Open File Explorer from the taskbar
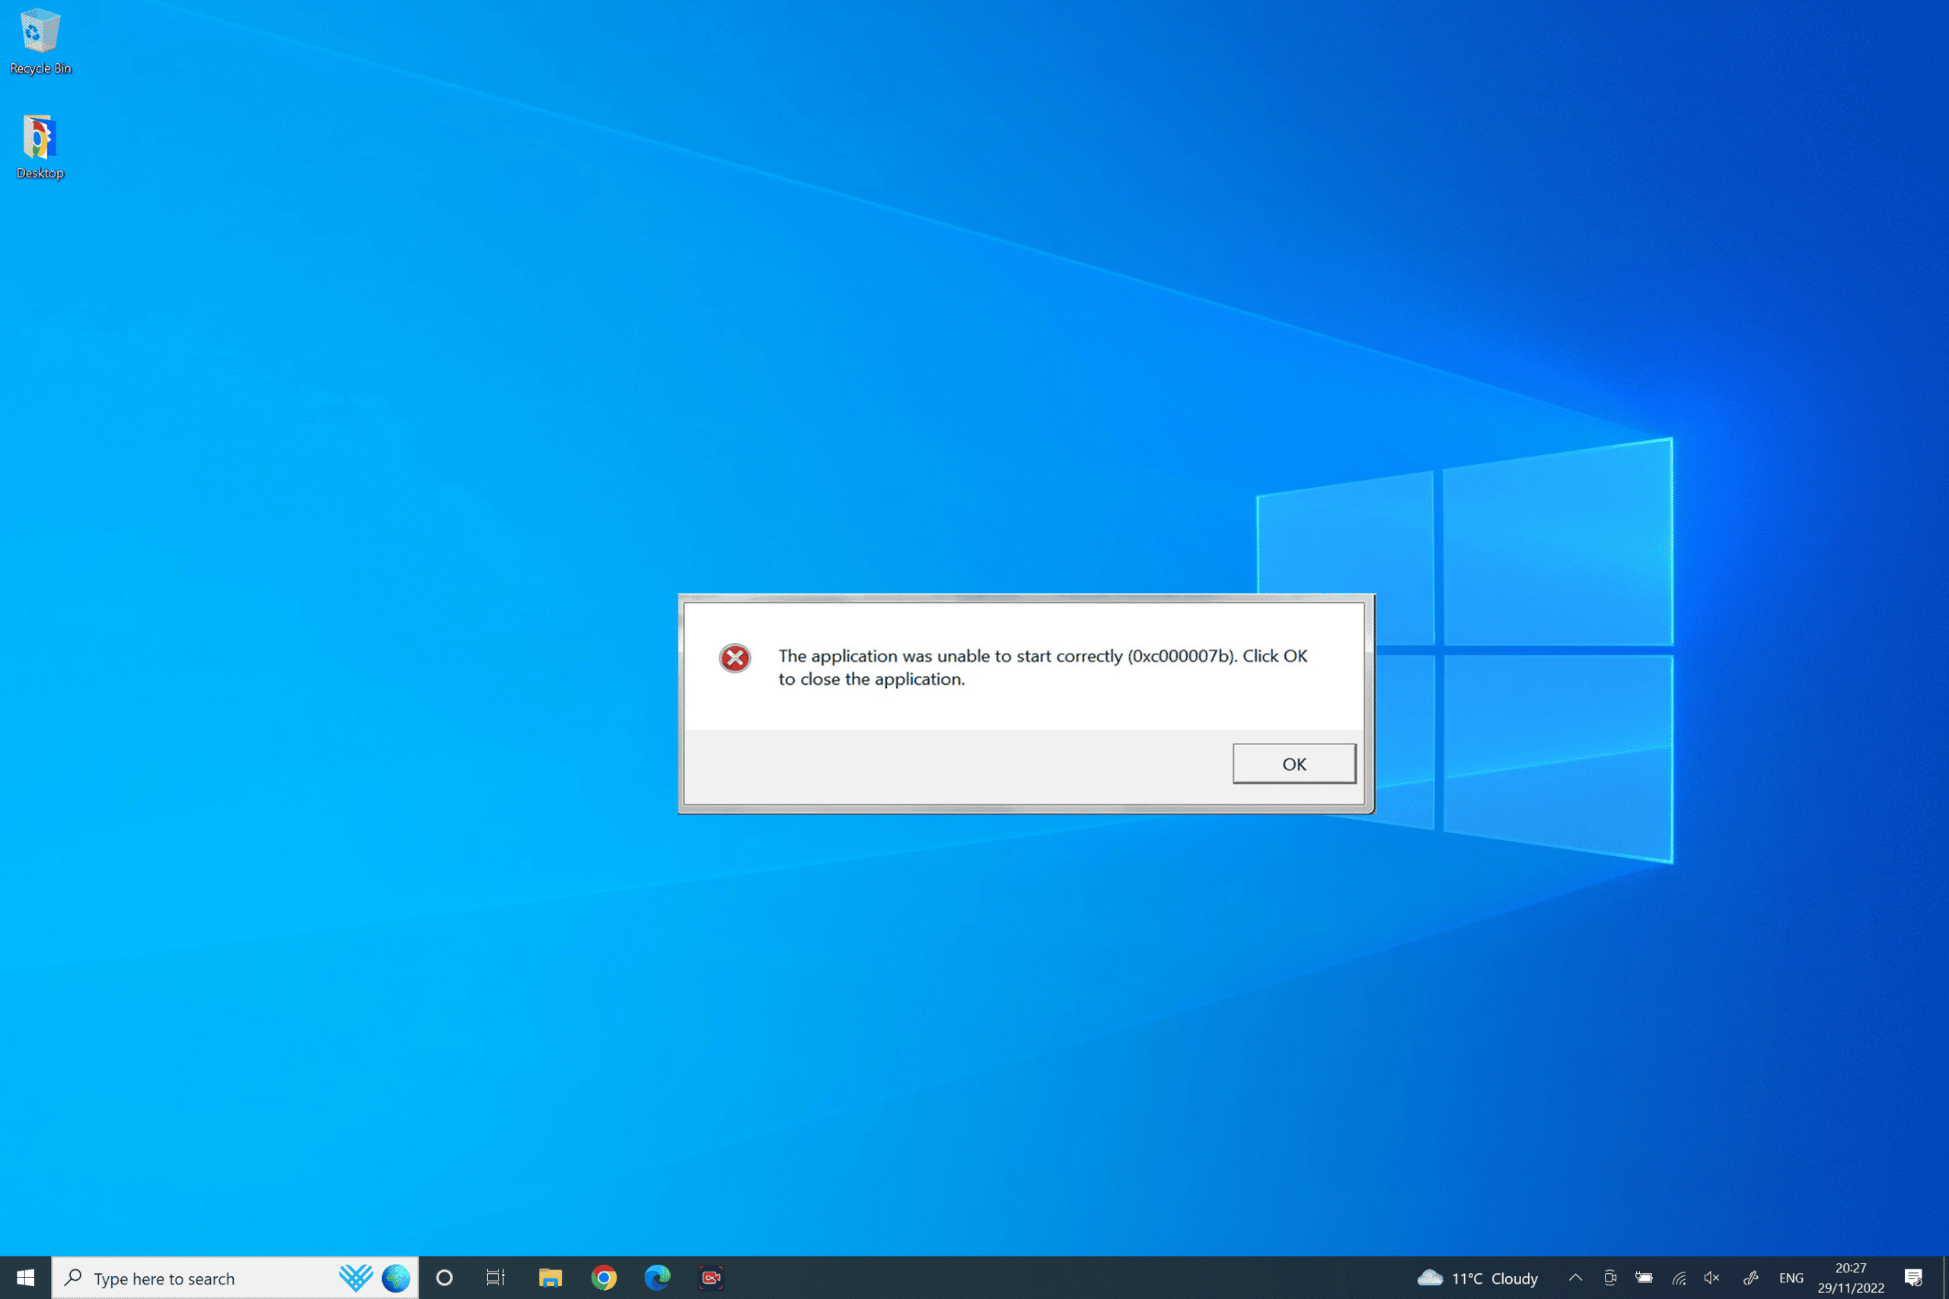The height and width of the screenshot is (1299, 1949). (x=550, y=1278)
